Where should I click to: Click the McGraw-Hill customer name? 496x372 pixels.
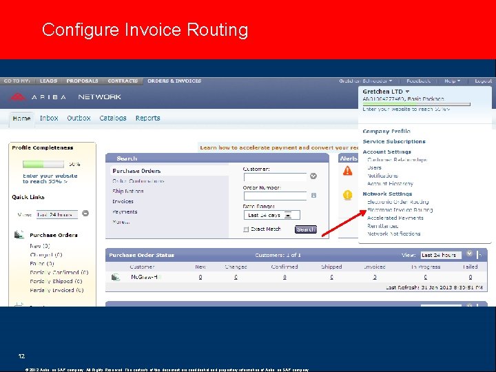tap(146, 277)
